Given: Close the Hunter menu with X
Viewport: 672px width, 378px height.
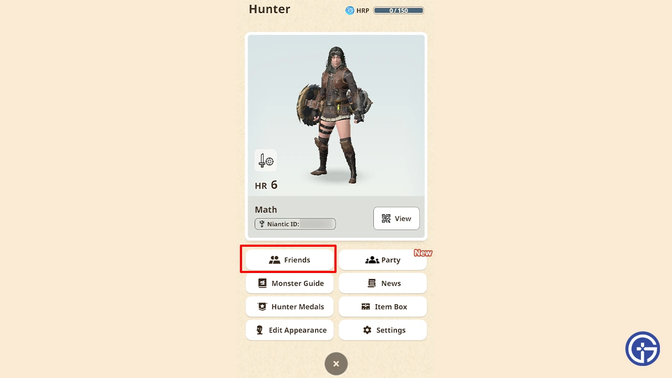Looking at the screenshot, I should 336,364.
